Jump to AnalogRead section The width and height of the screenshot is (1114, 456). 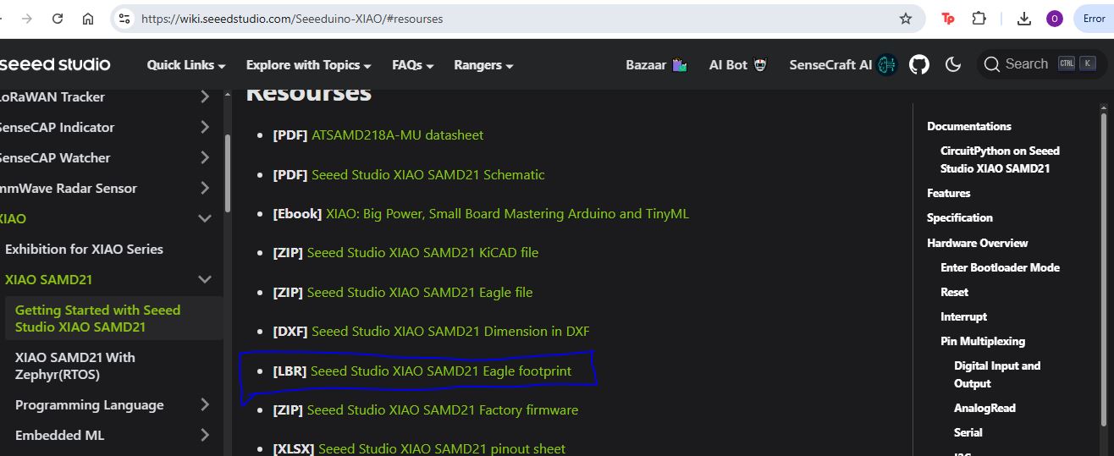pos(984,408)
